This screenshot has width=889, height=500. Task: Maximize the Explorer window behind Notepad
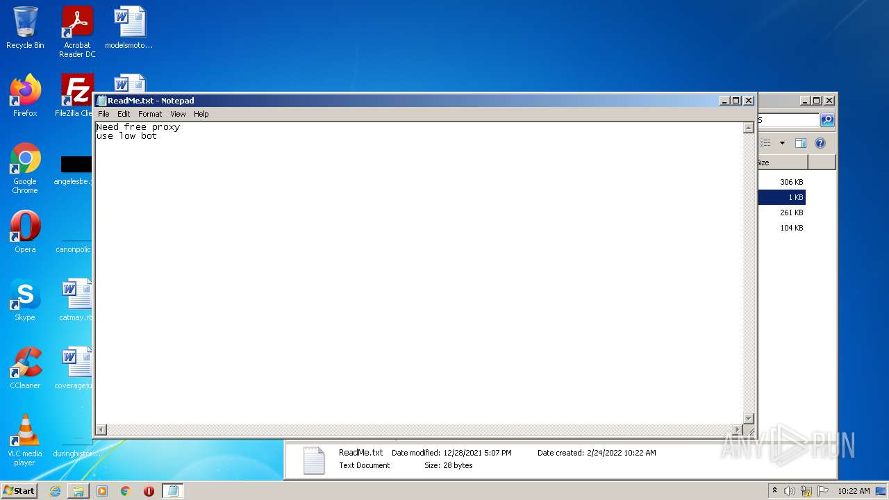point(817,101)
